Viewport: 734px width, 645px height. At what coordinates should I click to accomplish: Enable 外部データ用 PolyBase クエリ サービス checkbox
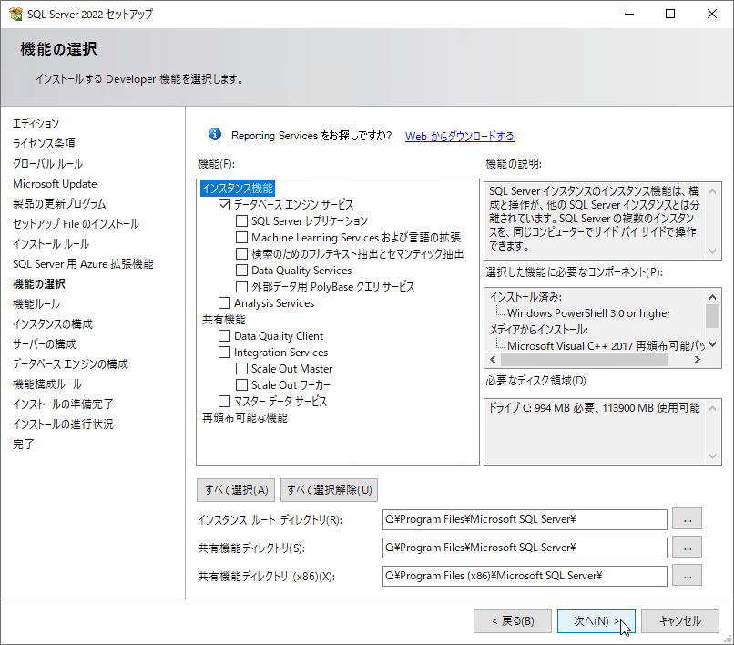(x=241, y=287)
